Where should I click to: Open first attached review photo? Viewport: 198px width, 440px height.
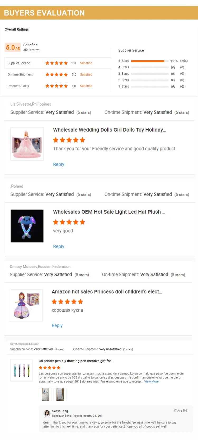pos(45,394)
